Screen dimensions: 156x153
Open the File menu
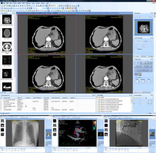[4, 3]
